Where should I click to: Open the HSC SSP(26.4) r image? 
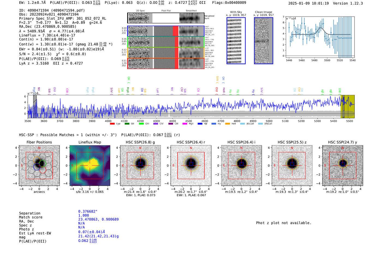pyautogui.click(x=191, y=166)
